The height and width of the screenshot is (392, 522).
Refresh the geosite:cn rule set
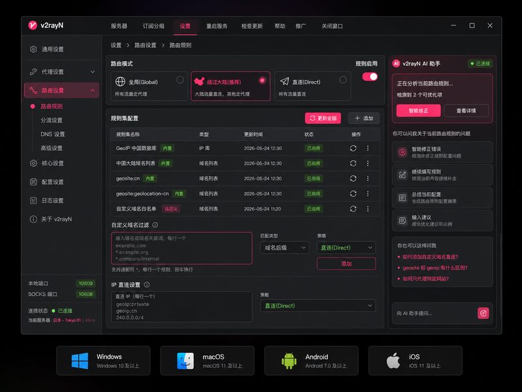(x=353, y=178)
